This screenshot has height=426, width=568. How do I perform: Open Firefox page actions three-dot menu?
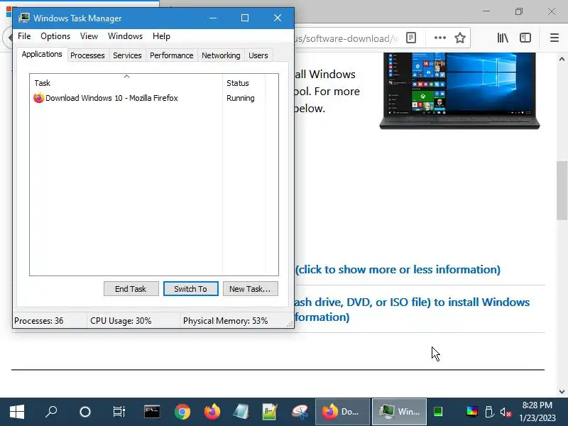[x=439, y=38]
